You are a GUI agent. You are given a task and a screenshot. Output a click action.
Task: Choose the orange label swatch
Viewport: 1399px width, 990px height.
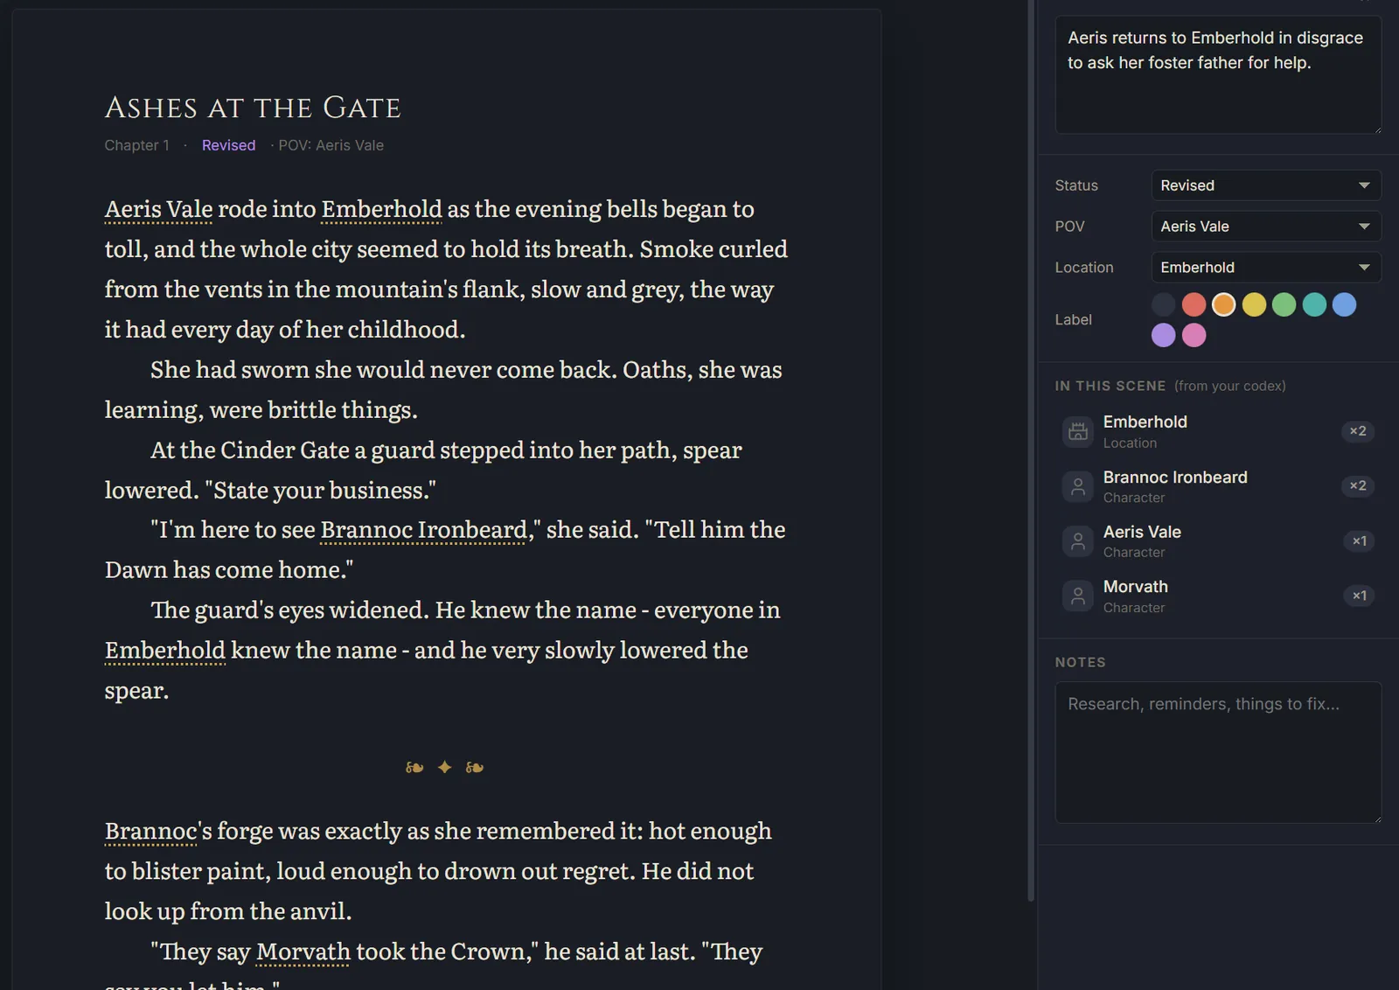[1223, 304]
